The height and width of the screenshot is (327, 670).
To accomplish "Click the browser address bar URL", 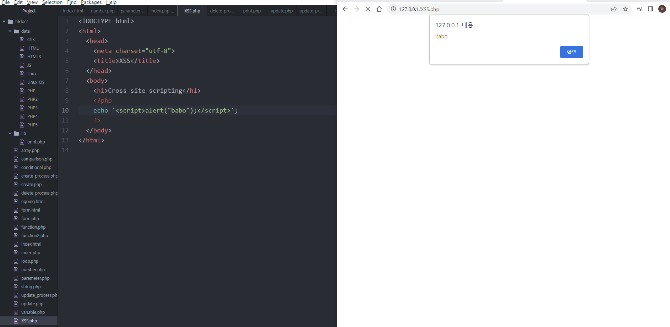I will click(x=419, y=9).
